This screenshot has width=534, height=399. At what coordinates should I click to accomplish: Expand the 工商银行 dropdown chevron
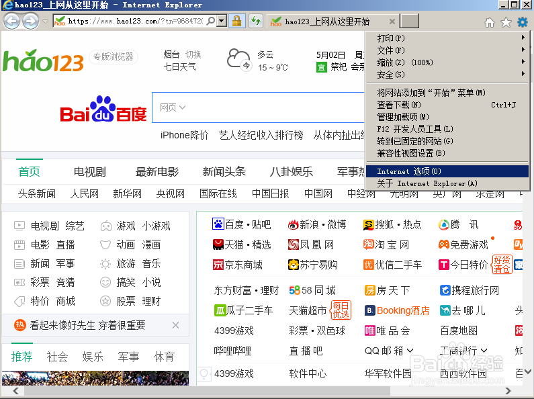(484, 351)
